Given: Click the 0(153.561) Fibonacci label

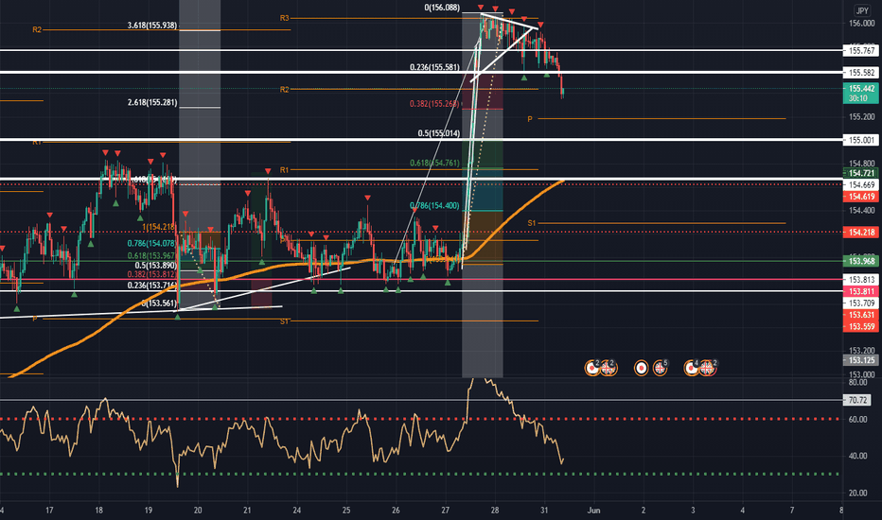Looking at the screenshot, I should [x=159, y=303].
